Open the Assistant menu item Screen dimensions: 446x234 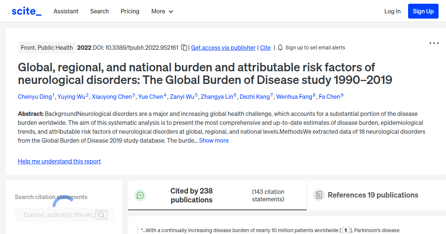click(x=66, y=11)
